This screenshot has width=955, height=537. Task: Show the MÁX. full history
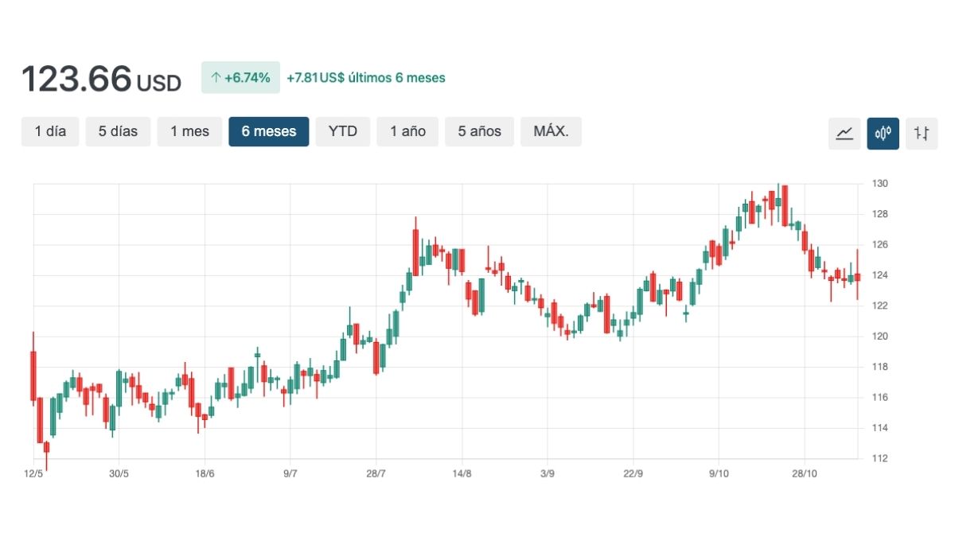(551, 131)
